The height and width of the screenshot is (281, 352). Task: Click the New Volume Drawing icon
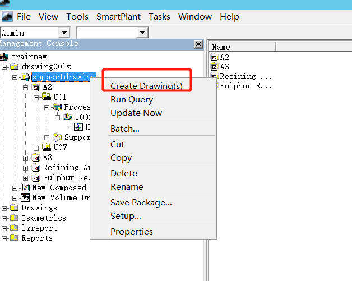point(25,198)
